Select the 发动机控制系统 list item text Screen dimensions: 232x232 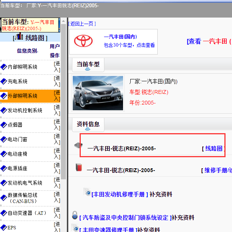pos(25,110)
